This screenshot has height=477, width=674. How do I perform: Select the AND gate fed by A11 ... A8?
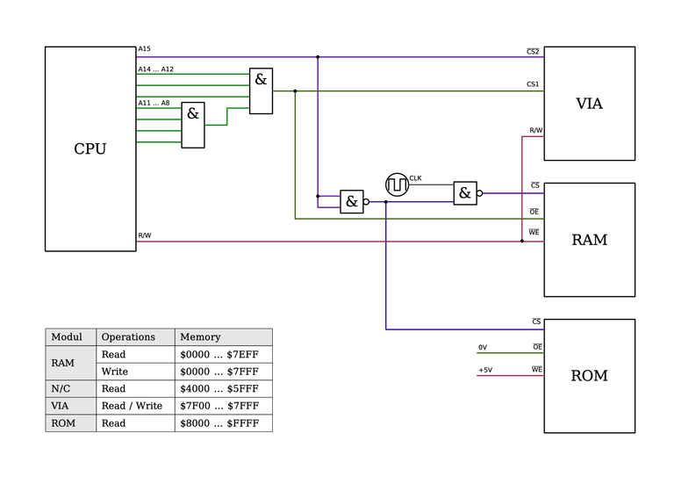[193, 125]
